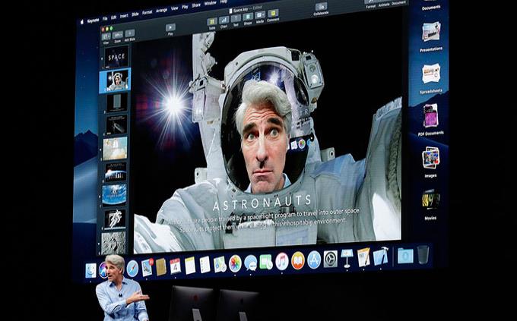Viewport: 517px width, 321px height.
Task: Open the Zoom dropdown in the toolbar
Action: (x=118, y=35)
